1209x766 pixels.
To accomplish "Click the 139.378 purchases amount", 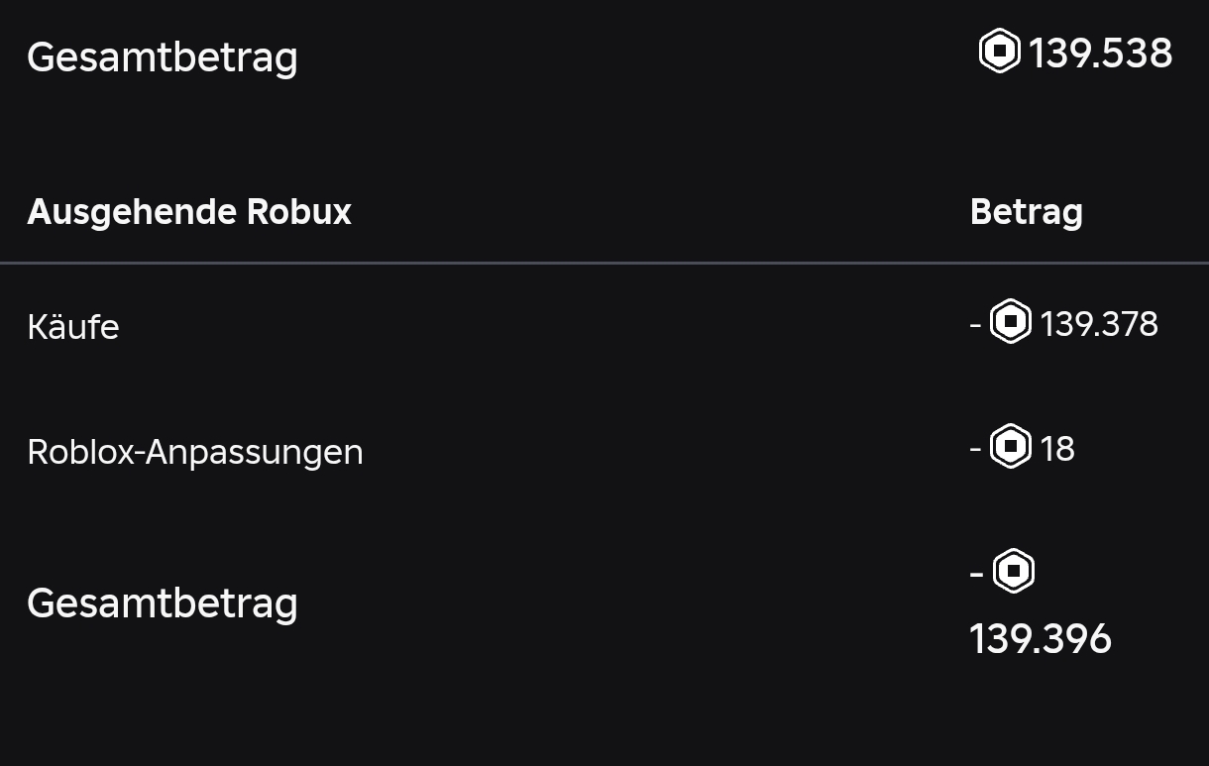I will click(1099, 324).
